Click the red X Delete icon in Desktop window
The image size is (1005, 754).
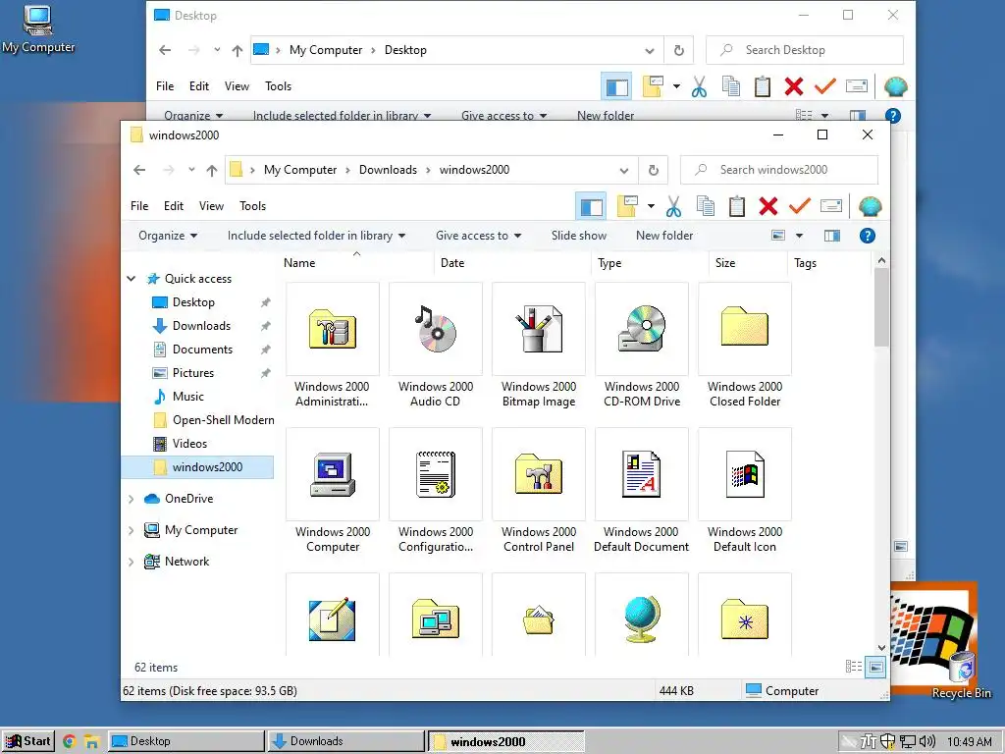click(793, 86)
